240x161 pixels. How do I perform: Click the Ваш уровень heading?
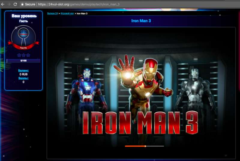tap(24, 16)
